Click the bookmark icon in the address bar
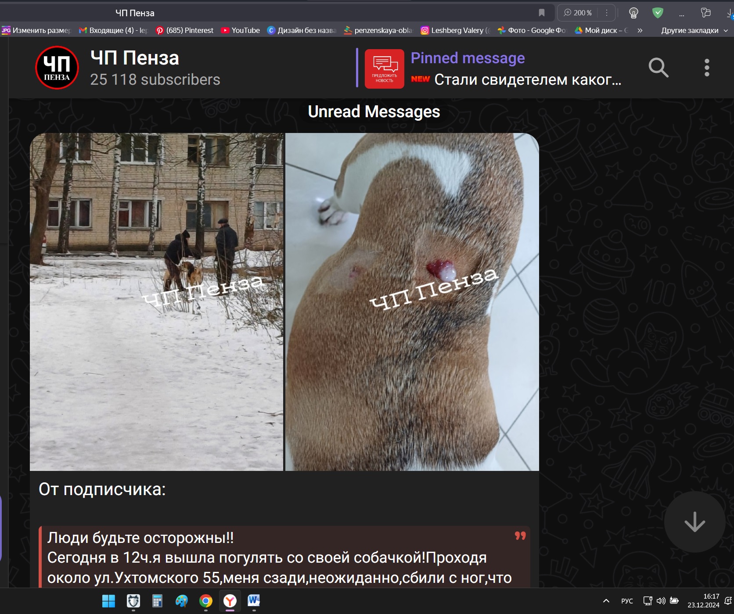The height and width of the screenshot is (614, 734). click(542, 13)
